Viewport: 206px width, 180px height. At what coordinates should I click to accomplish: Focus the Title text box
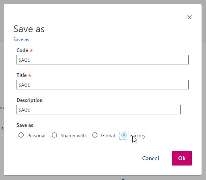coord(103,85)
